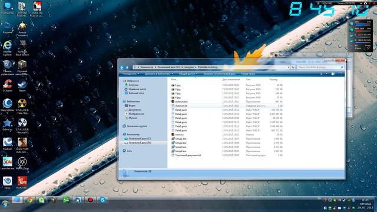Open the Музыка library in sidebar
Image resolution: width=377 pixels, height=212 pixels.
(133, 118)
